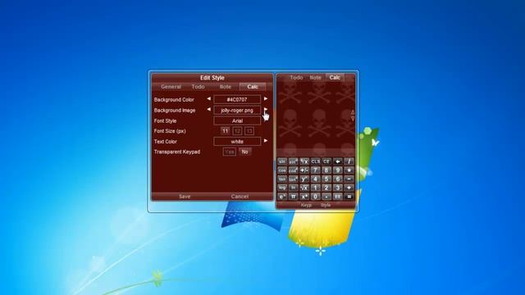Viewport: 525px width, 295px height.
Task: Switch widget to Note tab
Action: tap(315, 77)
